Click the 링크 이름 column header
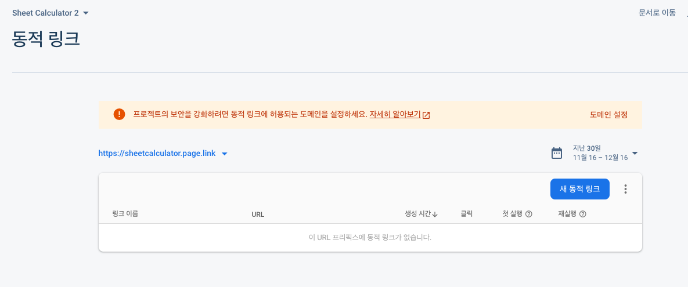 125,215
